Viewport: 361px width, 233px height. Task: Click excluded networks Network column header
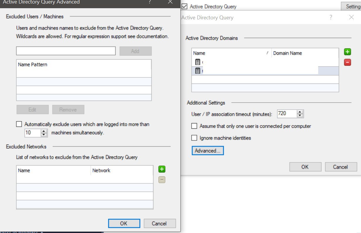[x=122, y=170]
